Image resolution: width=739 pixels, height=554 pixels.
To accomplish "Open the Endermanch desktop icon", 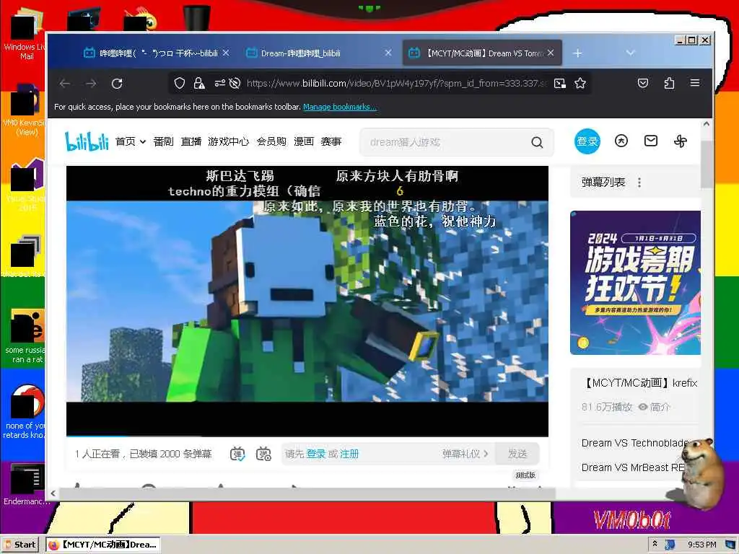I will click(x=25, y=484).
